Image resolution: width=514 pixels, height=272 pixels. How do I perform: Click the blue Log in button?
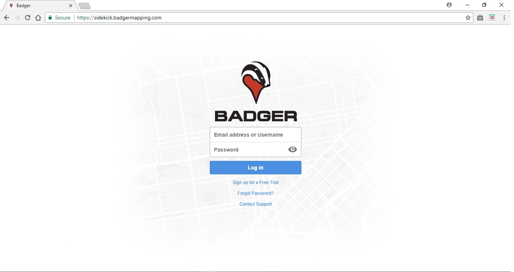255,168
